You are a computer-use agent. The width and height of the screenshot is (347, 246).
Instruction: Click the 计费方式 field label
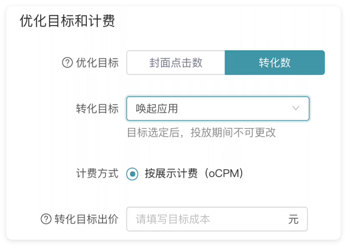(x=98, y=174)
